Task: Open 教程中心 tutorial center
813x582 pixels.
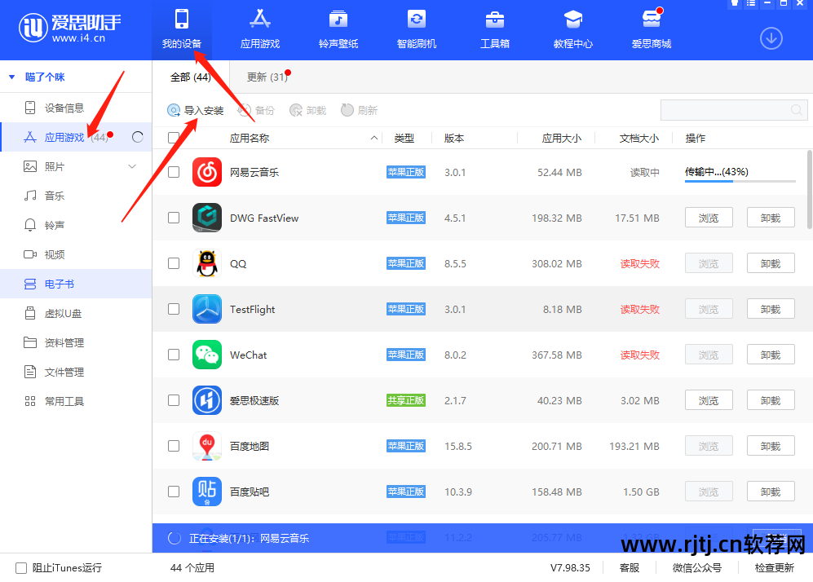Action: pyautogui.click(x=573, y=29)
